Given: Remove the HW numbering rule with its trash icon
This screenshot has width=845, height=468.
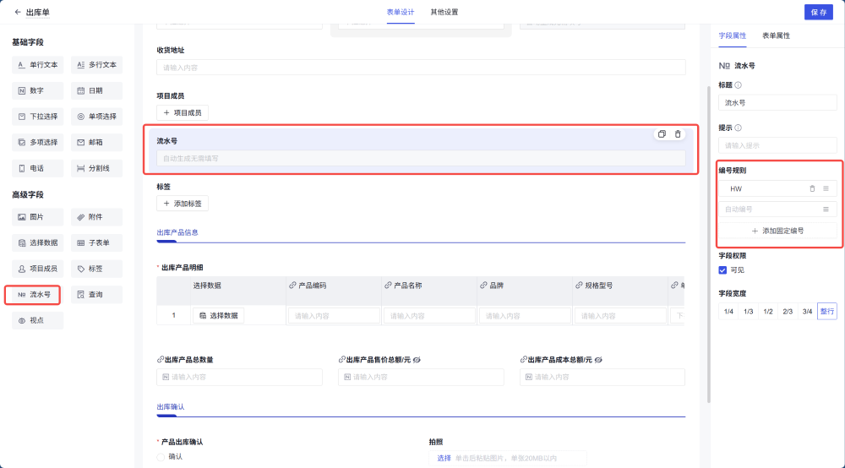Looking at the screenshot, I should (812, 188).
